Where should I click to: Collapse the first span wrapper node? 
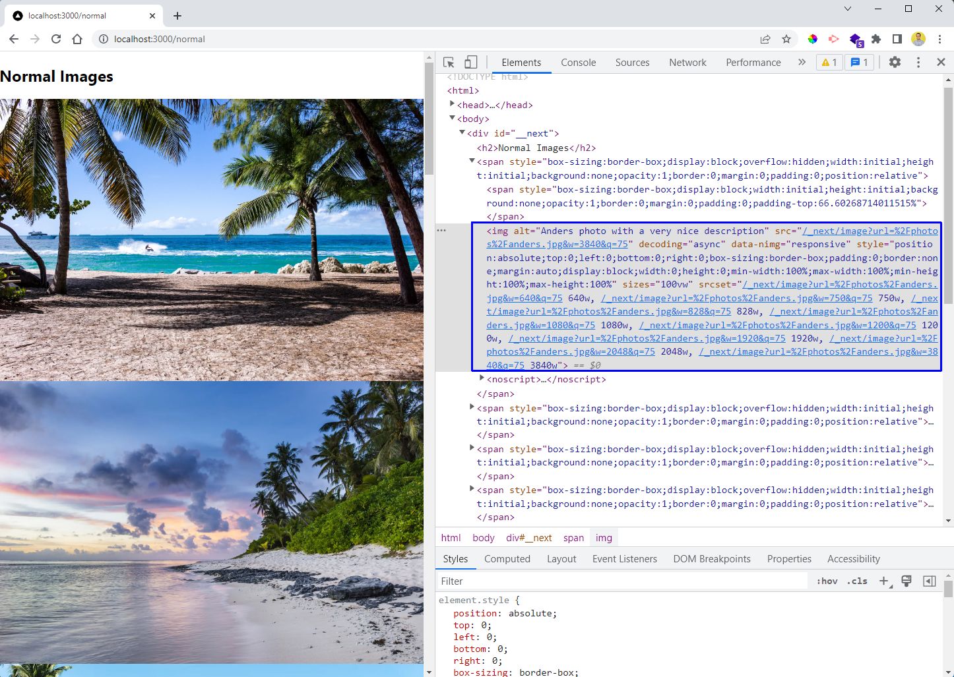click(472, 161)
